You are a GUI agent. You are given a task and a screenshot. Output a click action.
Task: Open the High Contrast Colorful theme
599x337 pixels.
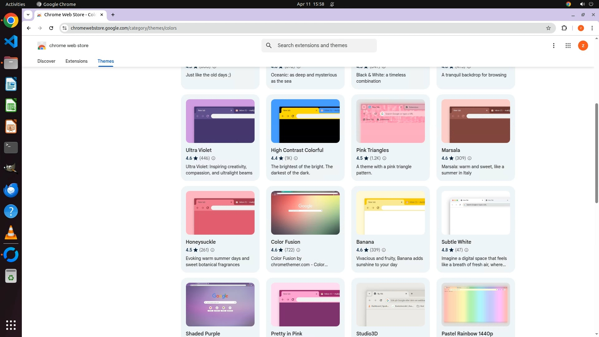pos(297,150)
